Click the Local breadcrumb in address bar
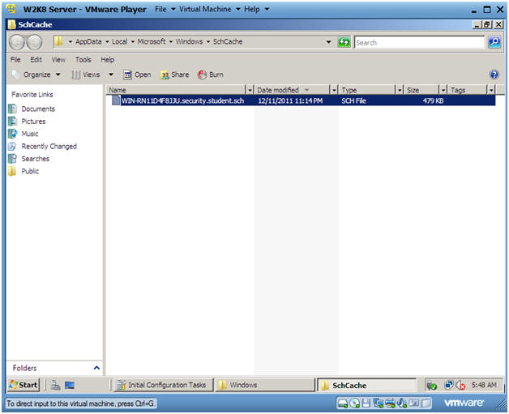The width and height of the screenshot is (509, 414). pyautogui.click(x=119, y=41)
